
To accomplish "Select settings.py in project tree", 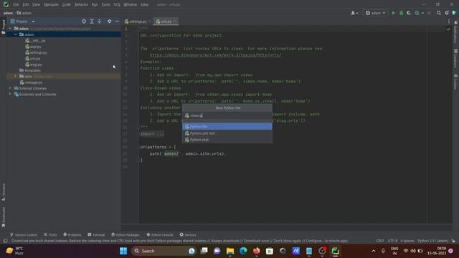I will 38,52.
